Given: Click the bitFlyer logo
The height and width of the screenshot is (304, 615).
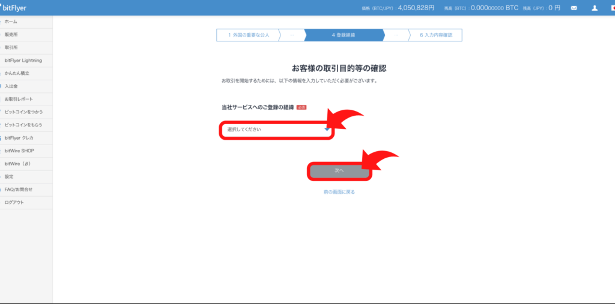Looking at the screenshot, I should [x=13, y=8].
